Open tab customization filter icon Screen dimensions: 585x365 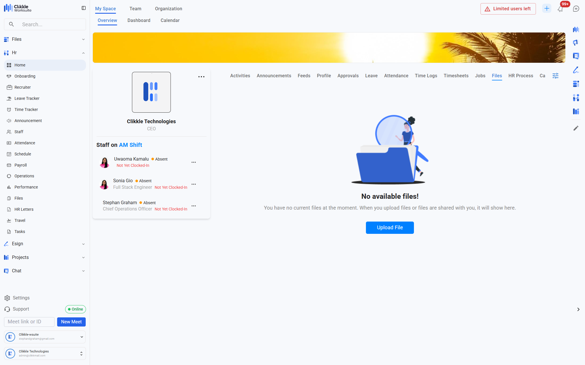point(555,76)
